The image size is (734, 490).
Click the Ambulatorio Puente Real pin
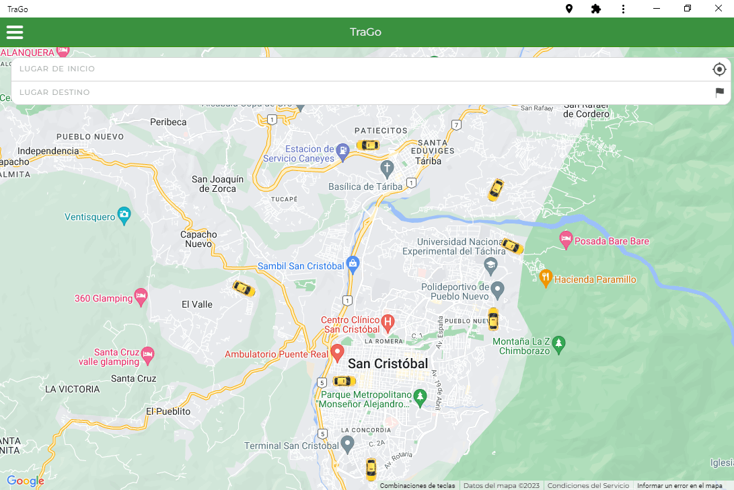tap(337, 352)
